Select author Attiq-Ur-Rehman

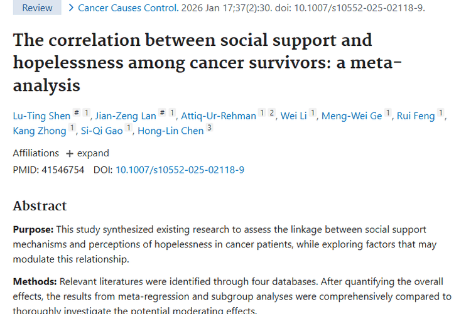219,116
